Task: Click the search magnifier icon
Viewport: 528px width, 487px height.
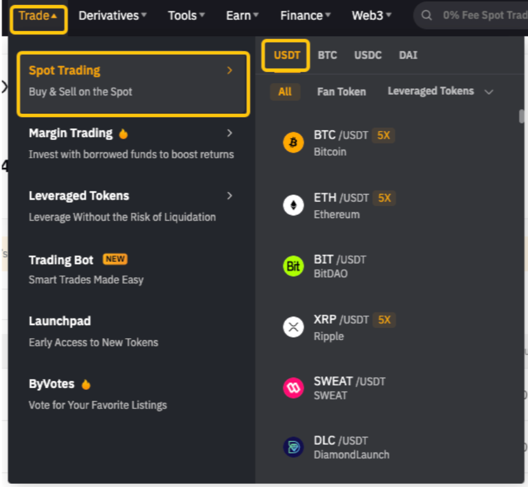Action: (427, 15)
